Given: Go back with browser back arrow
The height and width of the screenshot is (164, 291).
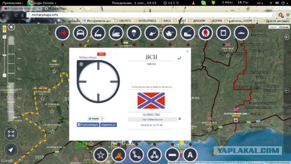Looking at the screenshot, I should pos(4,15).
